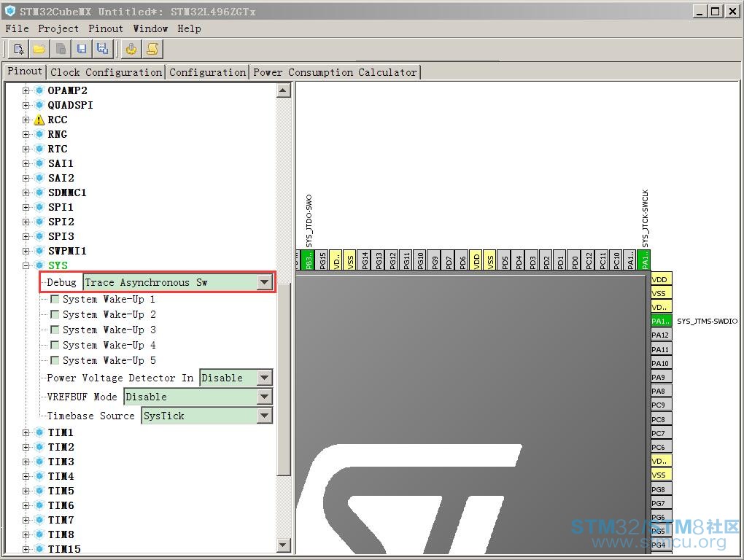Click the PA10 pin on chip
The height and width of the screenshot is (560, 744).
pyautogui.click(x=661, y=363)
